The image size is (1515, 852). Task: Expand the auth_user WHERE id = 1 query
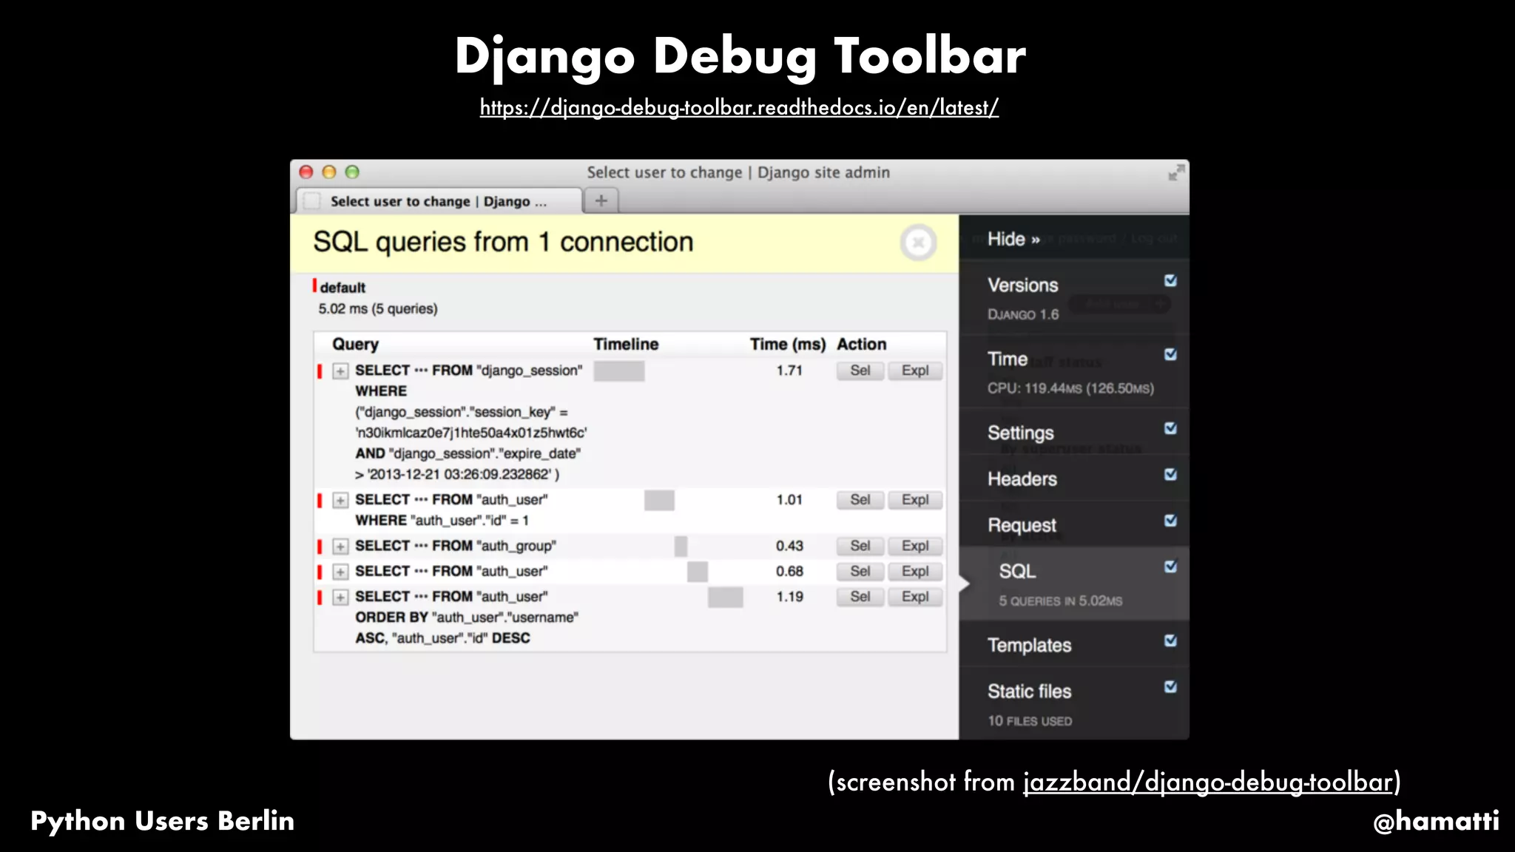tap(340, 500)
